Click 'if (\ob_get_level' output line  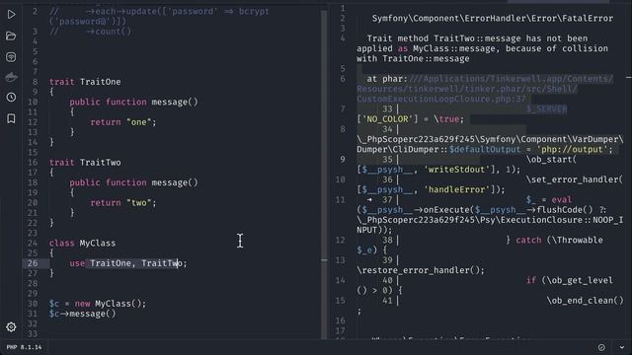pos(570,280)
